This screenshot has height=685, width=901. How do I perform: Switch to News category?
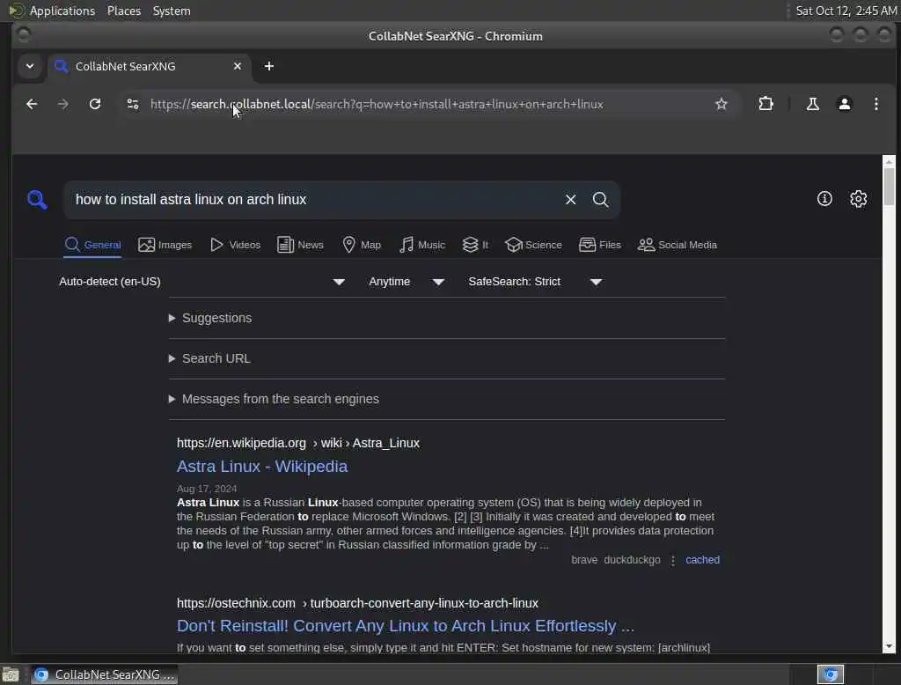point(300,245)
